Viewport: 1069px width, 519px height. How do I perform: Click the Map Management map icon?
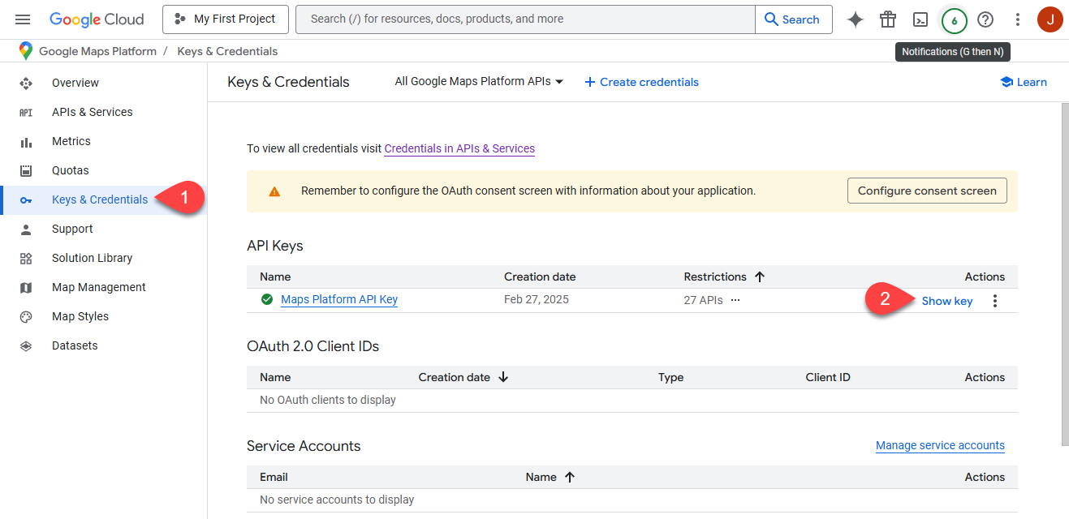tap(26, 288)
